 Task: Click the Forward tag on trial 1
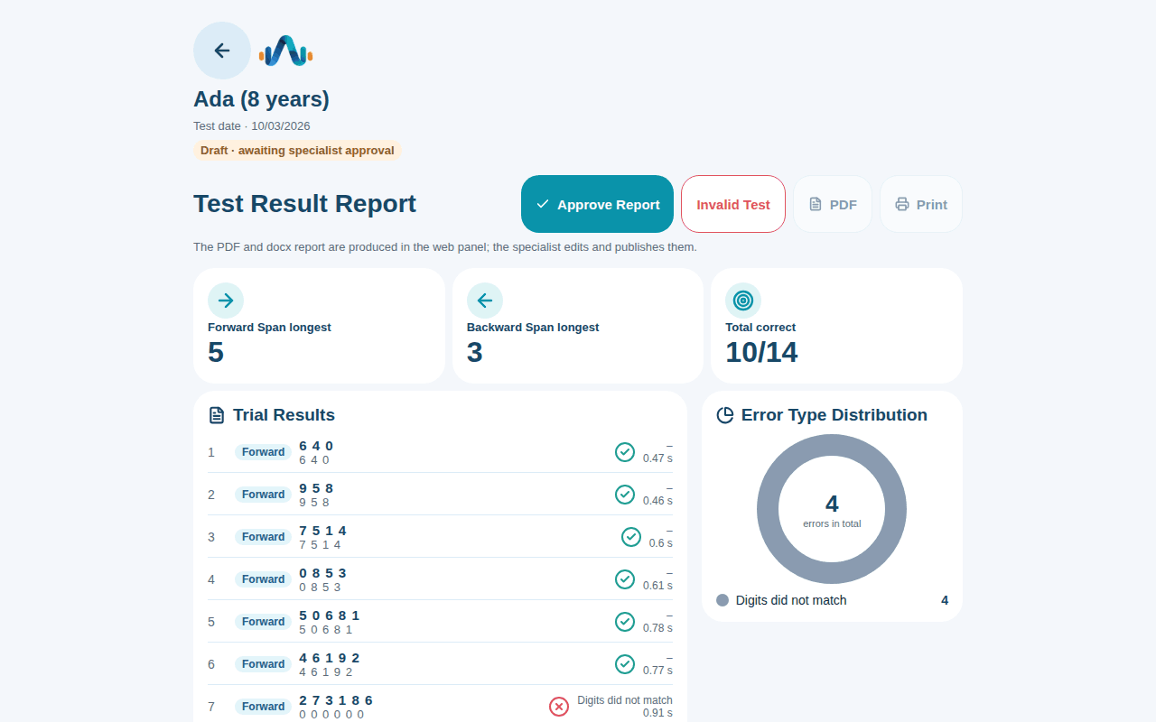(x=264, y=452)
